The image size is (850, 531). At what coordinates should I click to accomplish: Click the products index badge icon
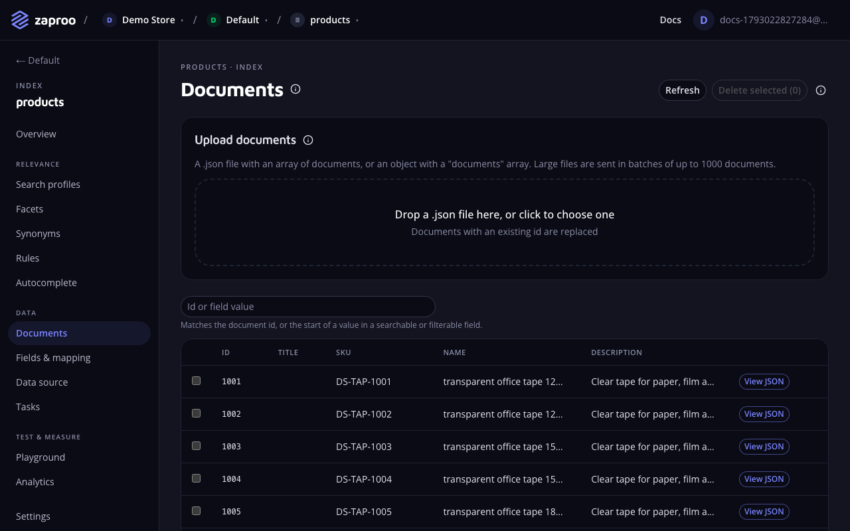[x=297, y=20]
